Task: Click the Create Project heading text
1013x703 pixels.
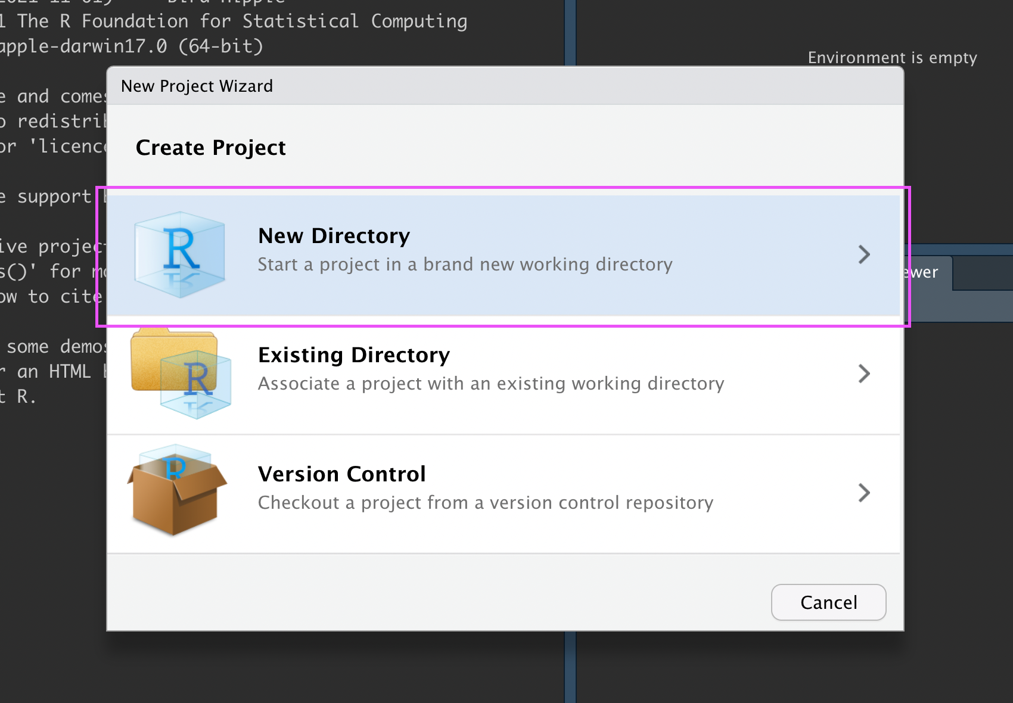Action: 210,147
